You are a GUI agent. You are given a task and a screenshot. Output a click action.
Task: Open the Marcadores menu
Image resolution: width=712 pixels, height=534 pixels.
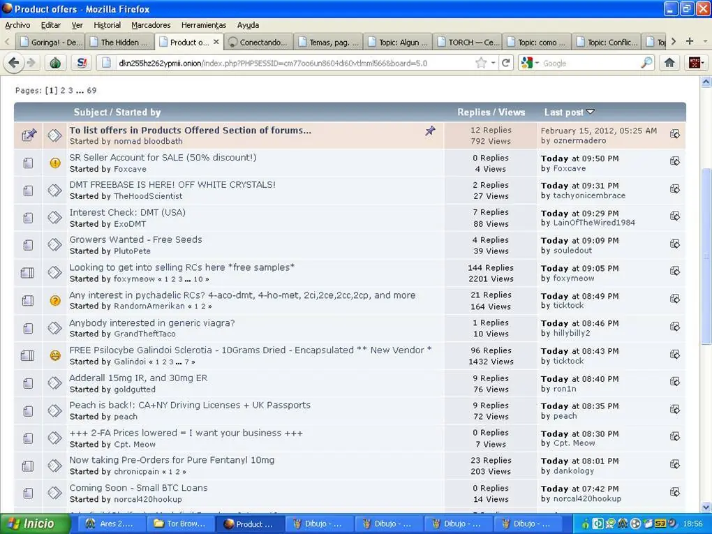151,25
